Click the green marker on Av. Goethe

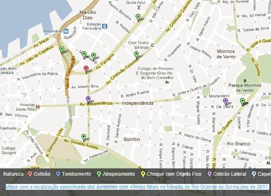coord(242,102)
